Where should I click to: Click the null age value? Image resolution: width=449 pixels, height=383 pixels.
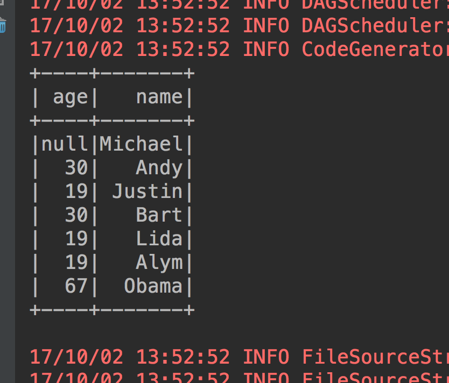point(64,144)
